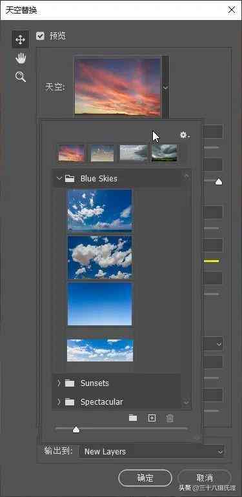Add a new sky preset

coord(152,418)
